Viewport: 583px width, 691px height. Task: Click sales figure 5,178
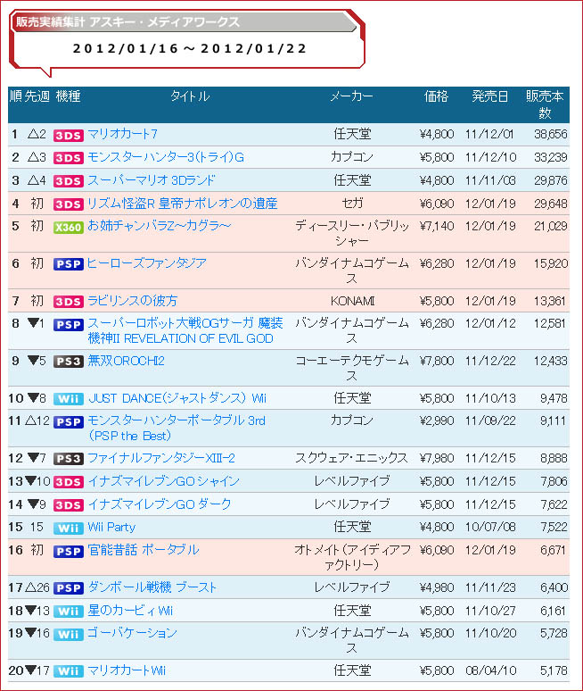[x=554, y=670]
